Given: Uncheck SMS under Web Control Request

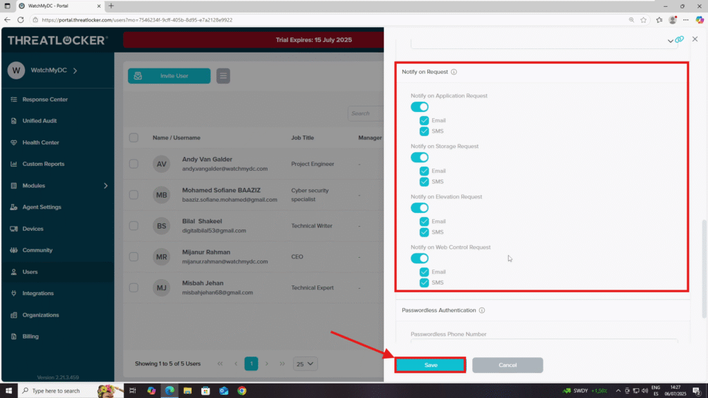Looking at the screenshot, I should (424, 283).
